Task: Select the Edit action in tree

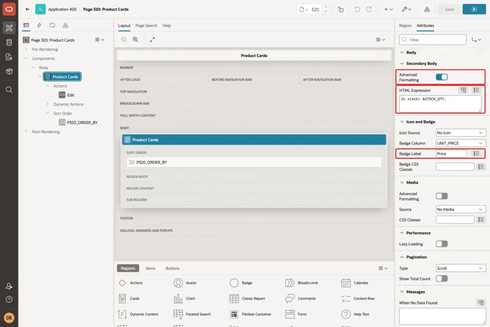Action: pyautogui.click(x=71, y=95)
